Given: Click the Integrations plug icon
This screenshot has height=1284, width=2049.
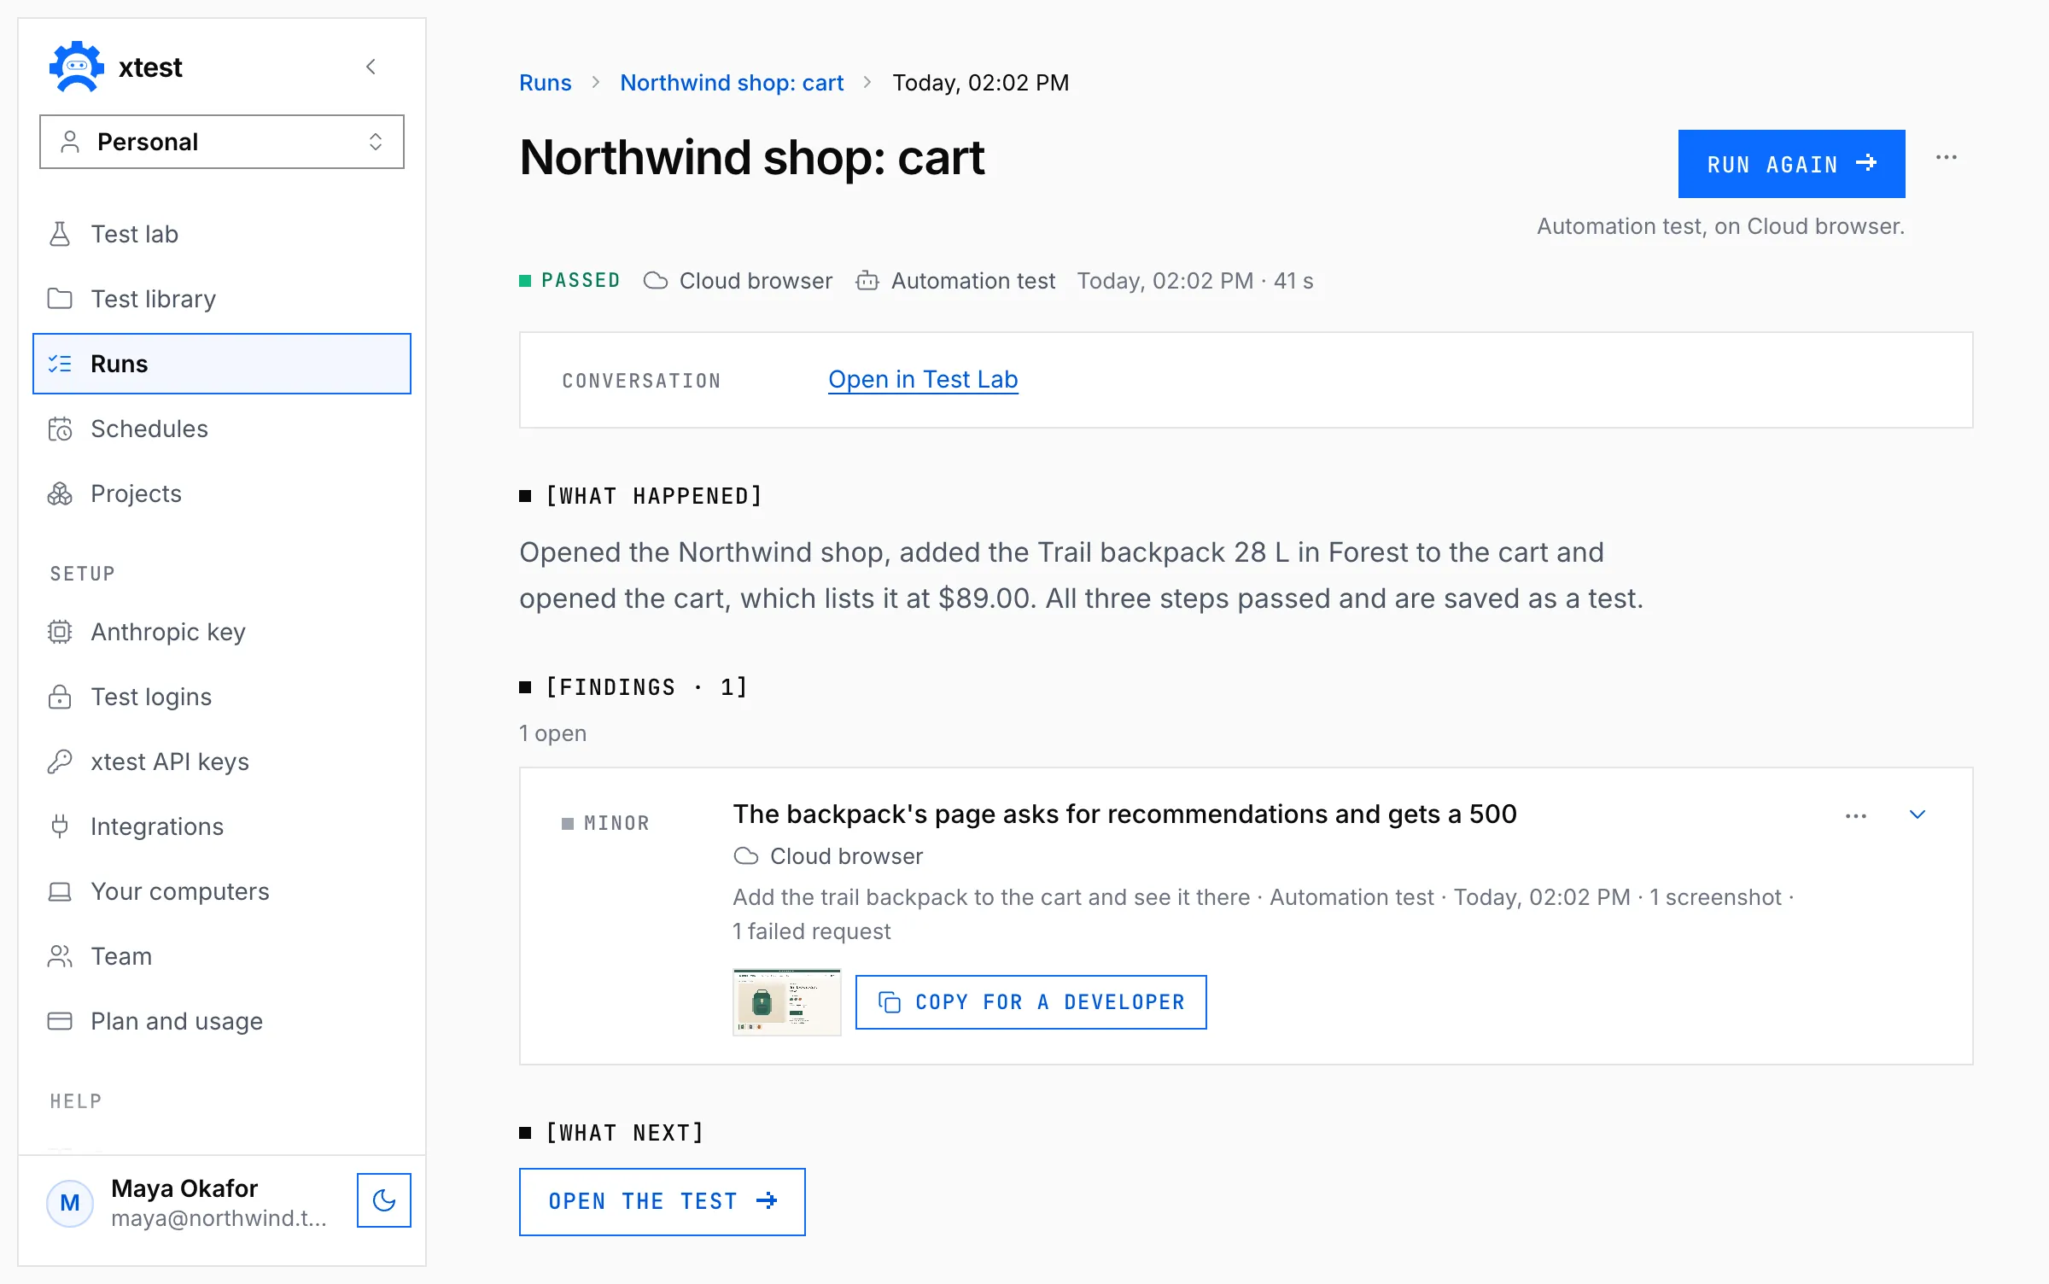Looking at the screenshot, I should (x=60, y=826).
